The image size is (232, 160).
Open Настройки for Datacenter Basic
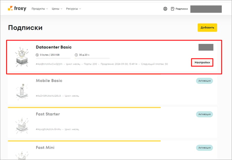pyautogui.click(x=202, y=62)
